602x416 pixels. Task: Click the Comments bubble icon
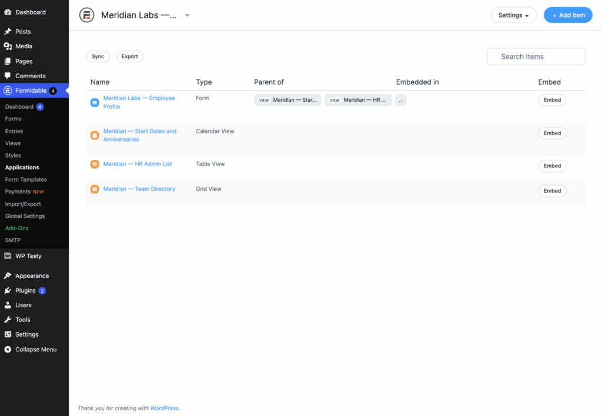[8, 76]
